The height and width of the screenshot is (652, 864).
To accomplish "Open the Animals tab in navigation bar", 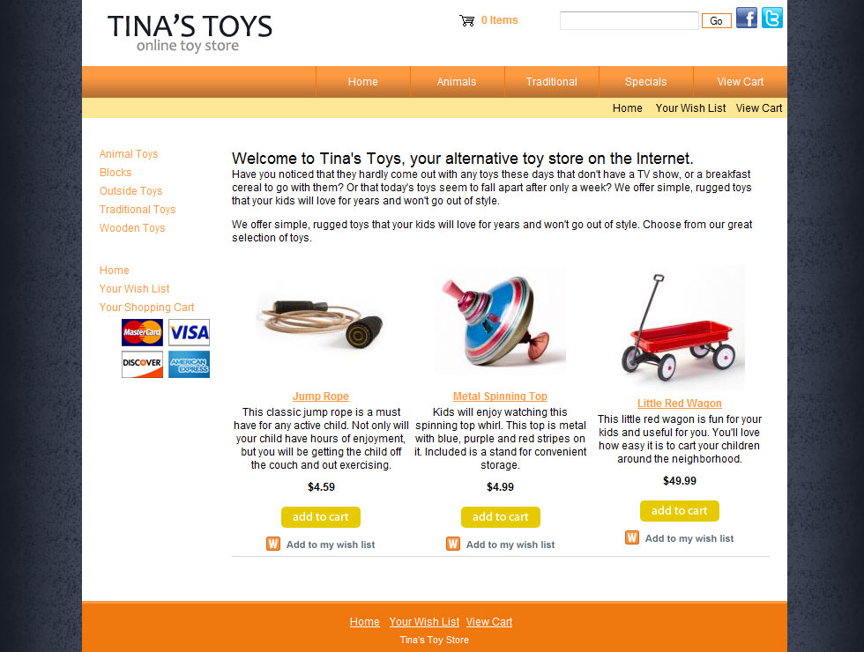I will [x=457, y=82].
